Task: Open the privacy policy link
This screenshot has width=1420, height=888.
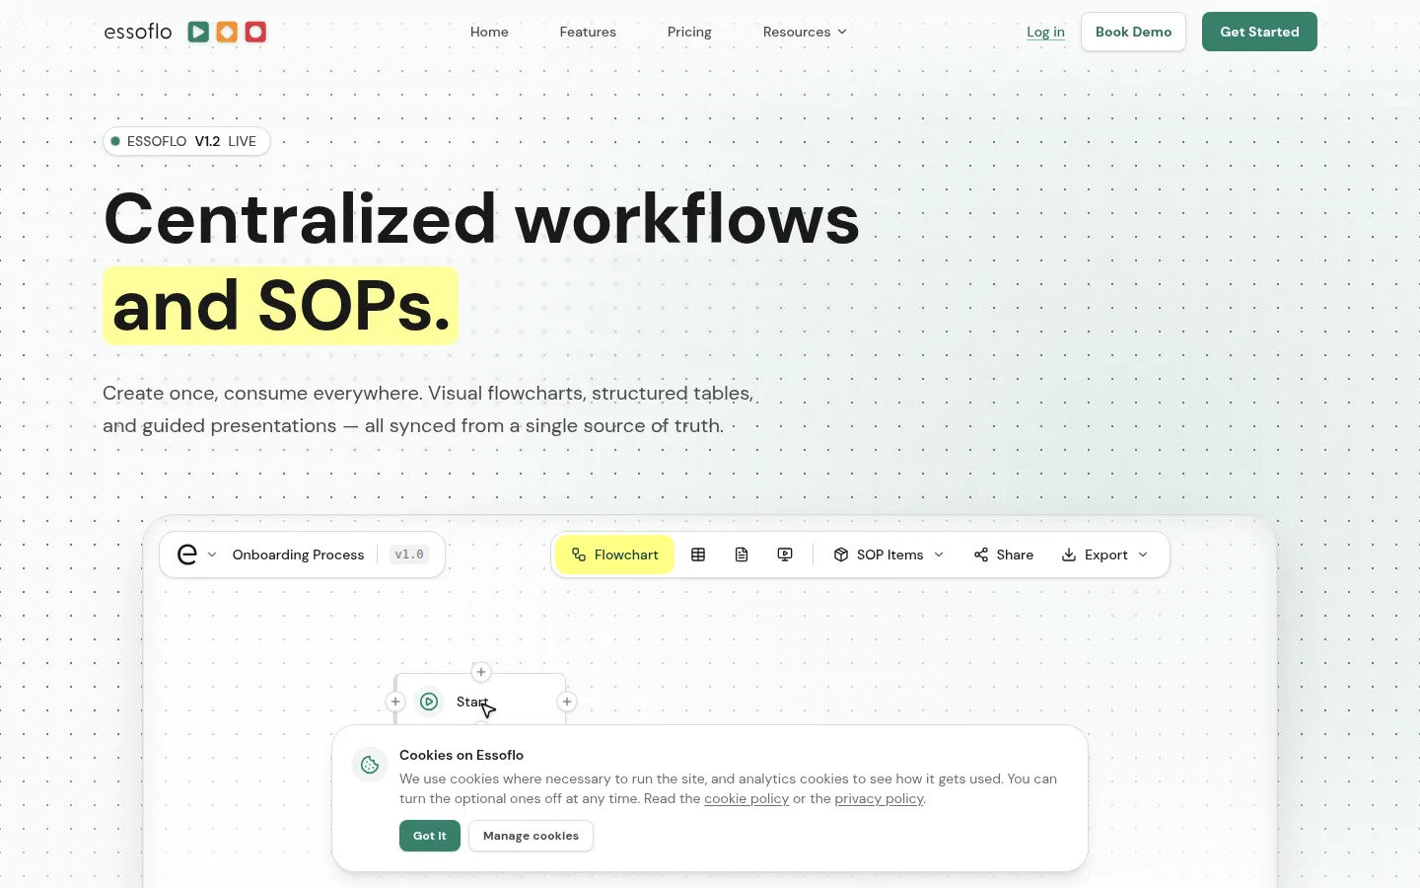Action: point(879,798)
